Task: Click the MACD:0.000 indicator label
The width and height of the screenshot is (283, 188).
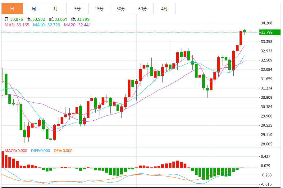Action: 16,151
